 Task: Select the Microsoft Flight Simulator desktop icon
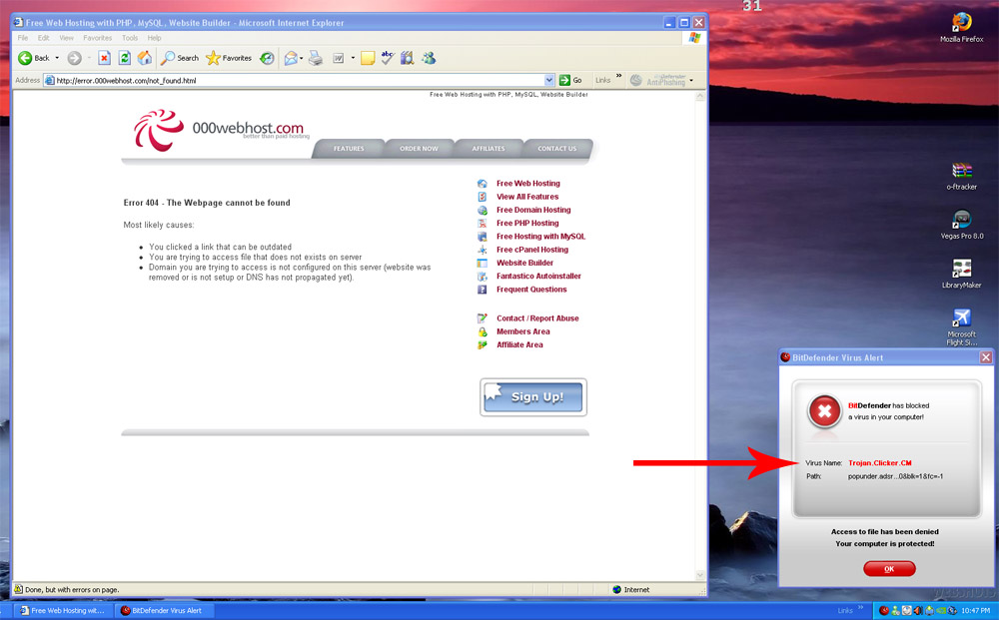click(961, 327)
